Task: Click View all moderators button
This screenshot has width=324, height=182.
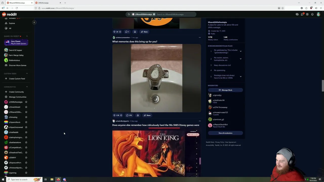Action: (225, 133)
